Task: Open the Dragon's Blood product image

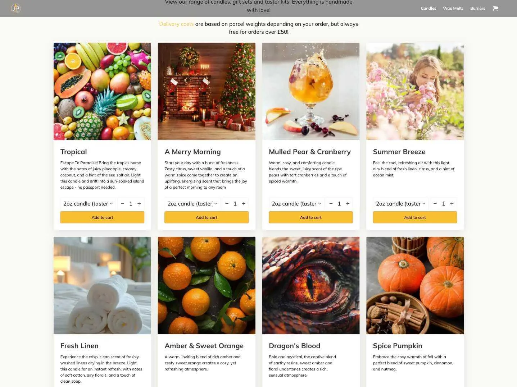Action: point(311,285)
